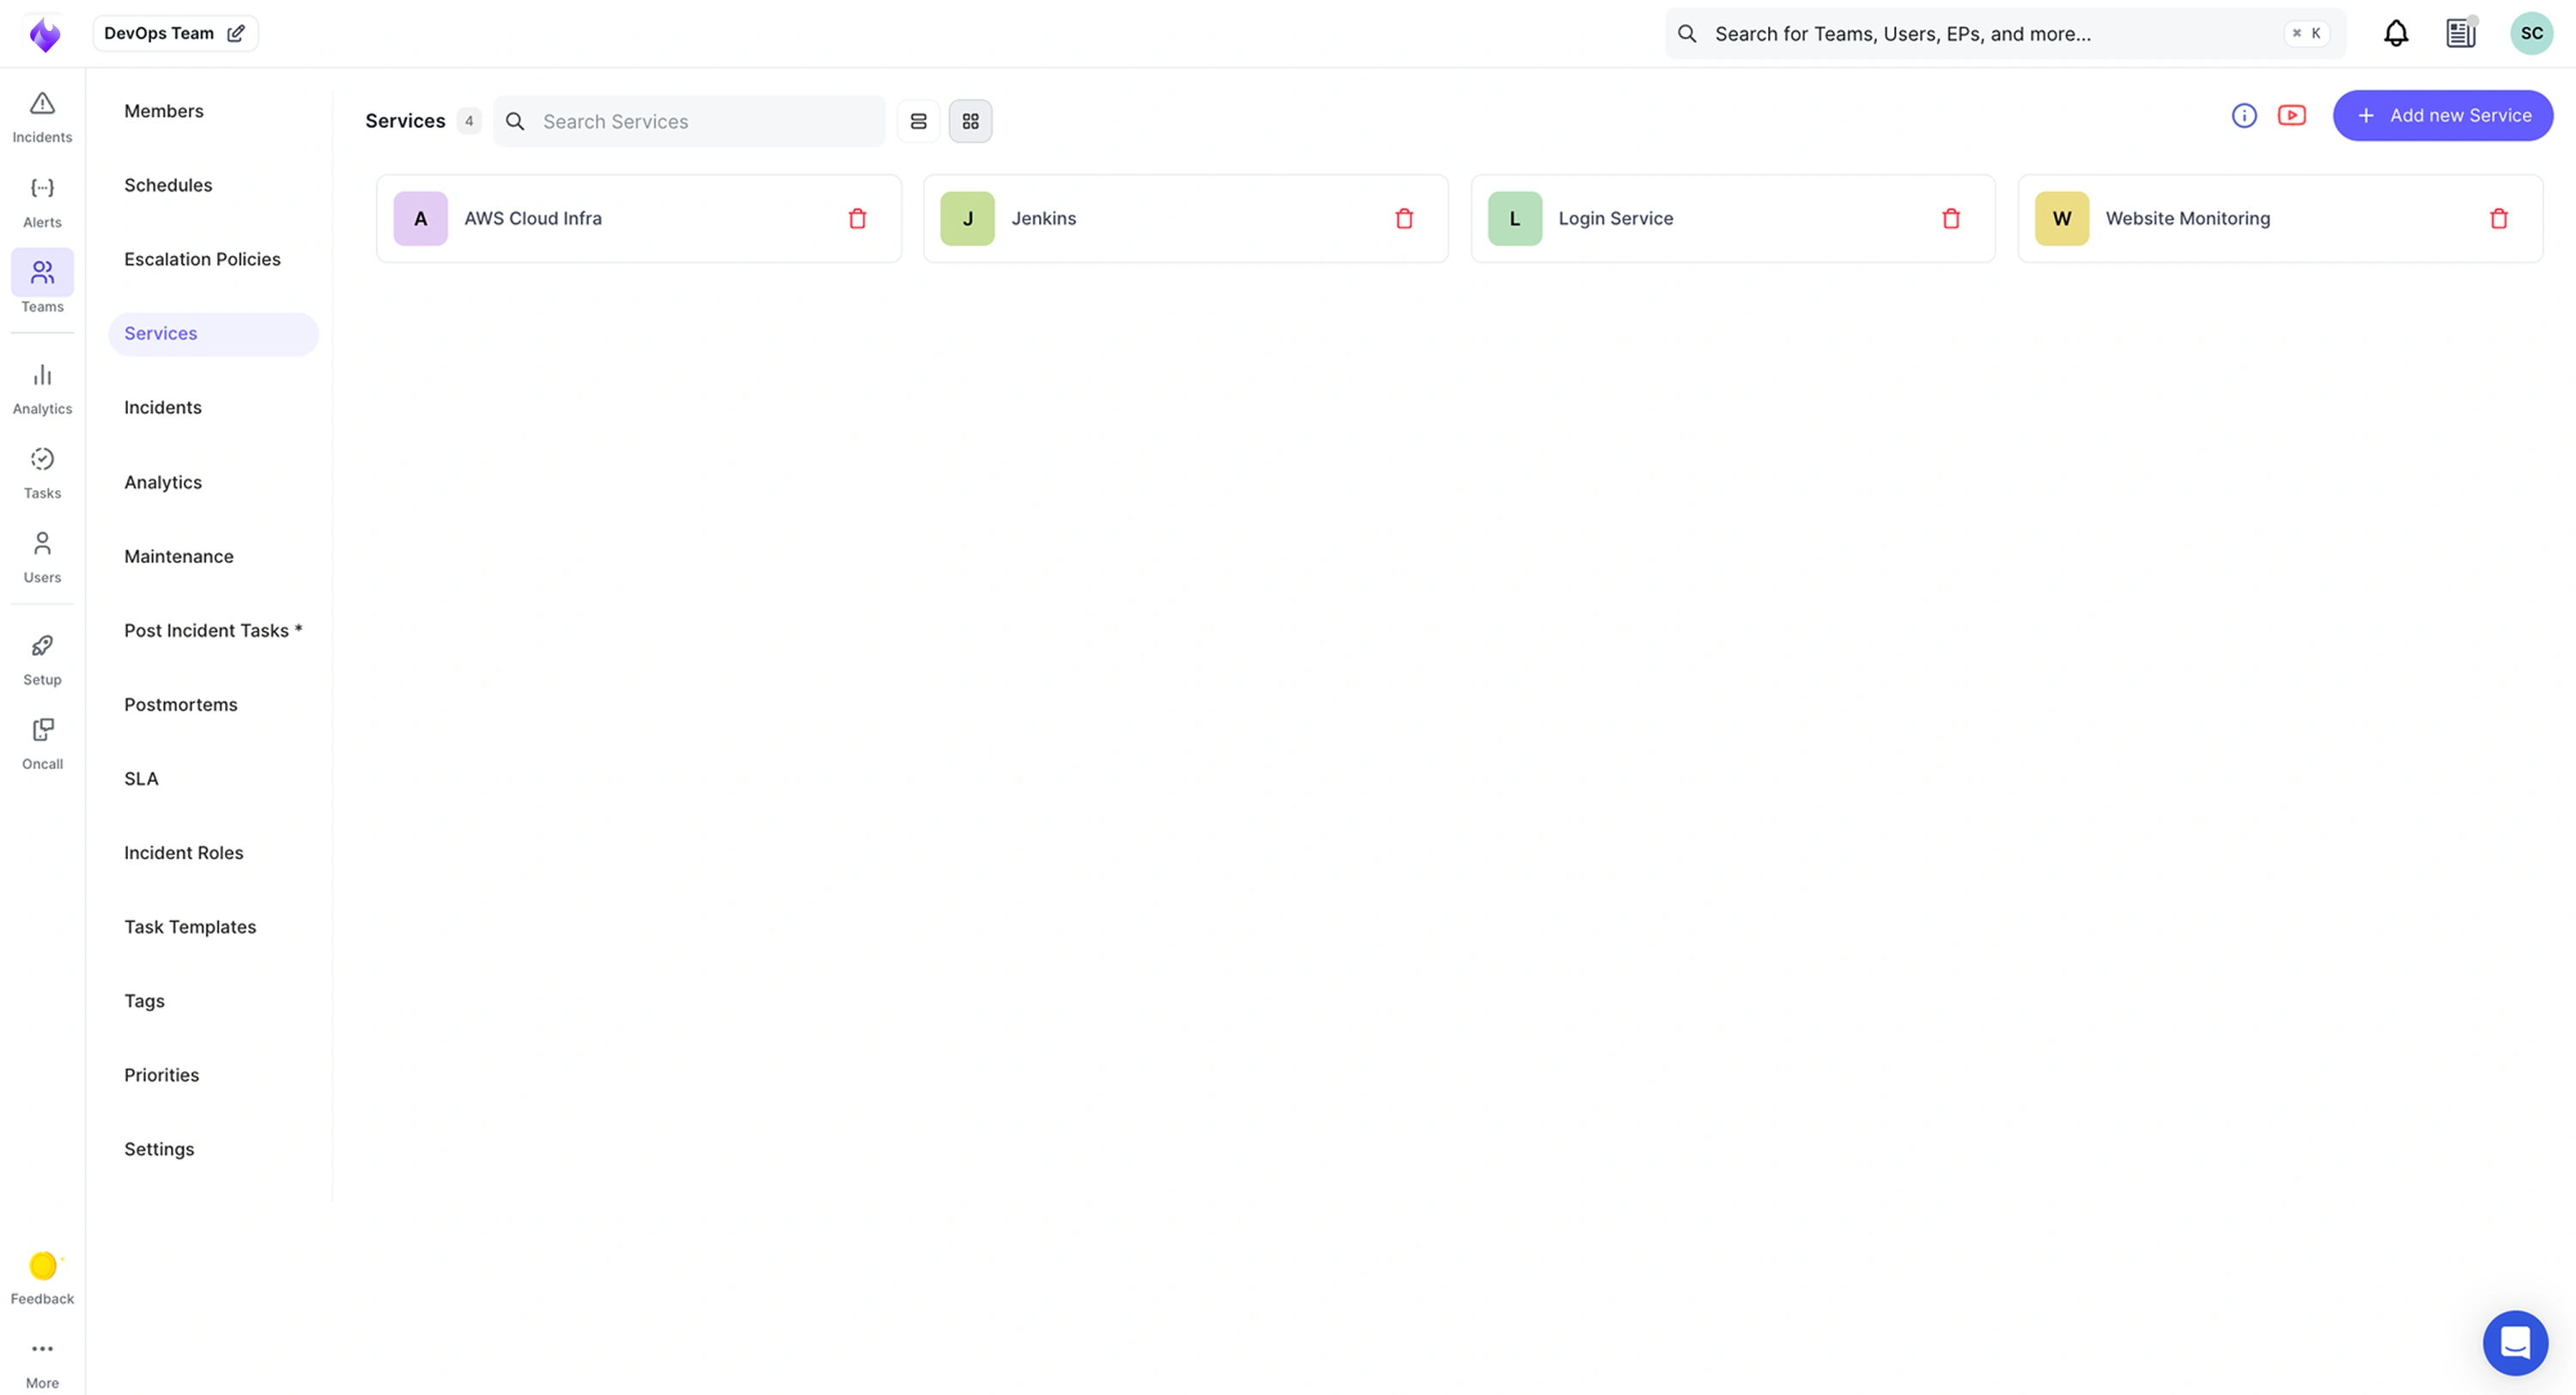Switch to grid view layout

970,121
